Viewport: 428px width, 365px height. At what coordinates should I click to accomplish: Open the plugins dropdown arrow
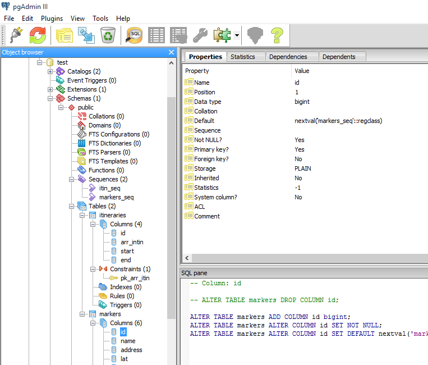237,35
